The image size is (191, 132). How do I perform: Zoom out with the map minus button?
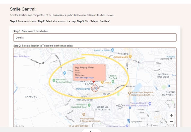pyautogui.click(x=171, y=121)
